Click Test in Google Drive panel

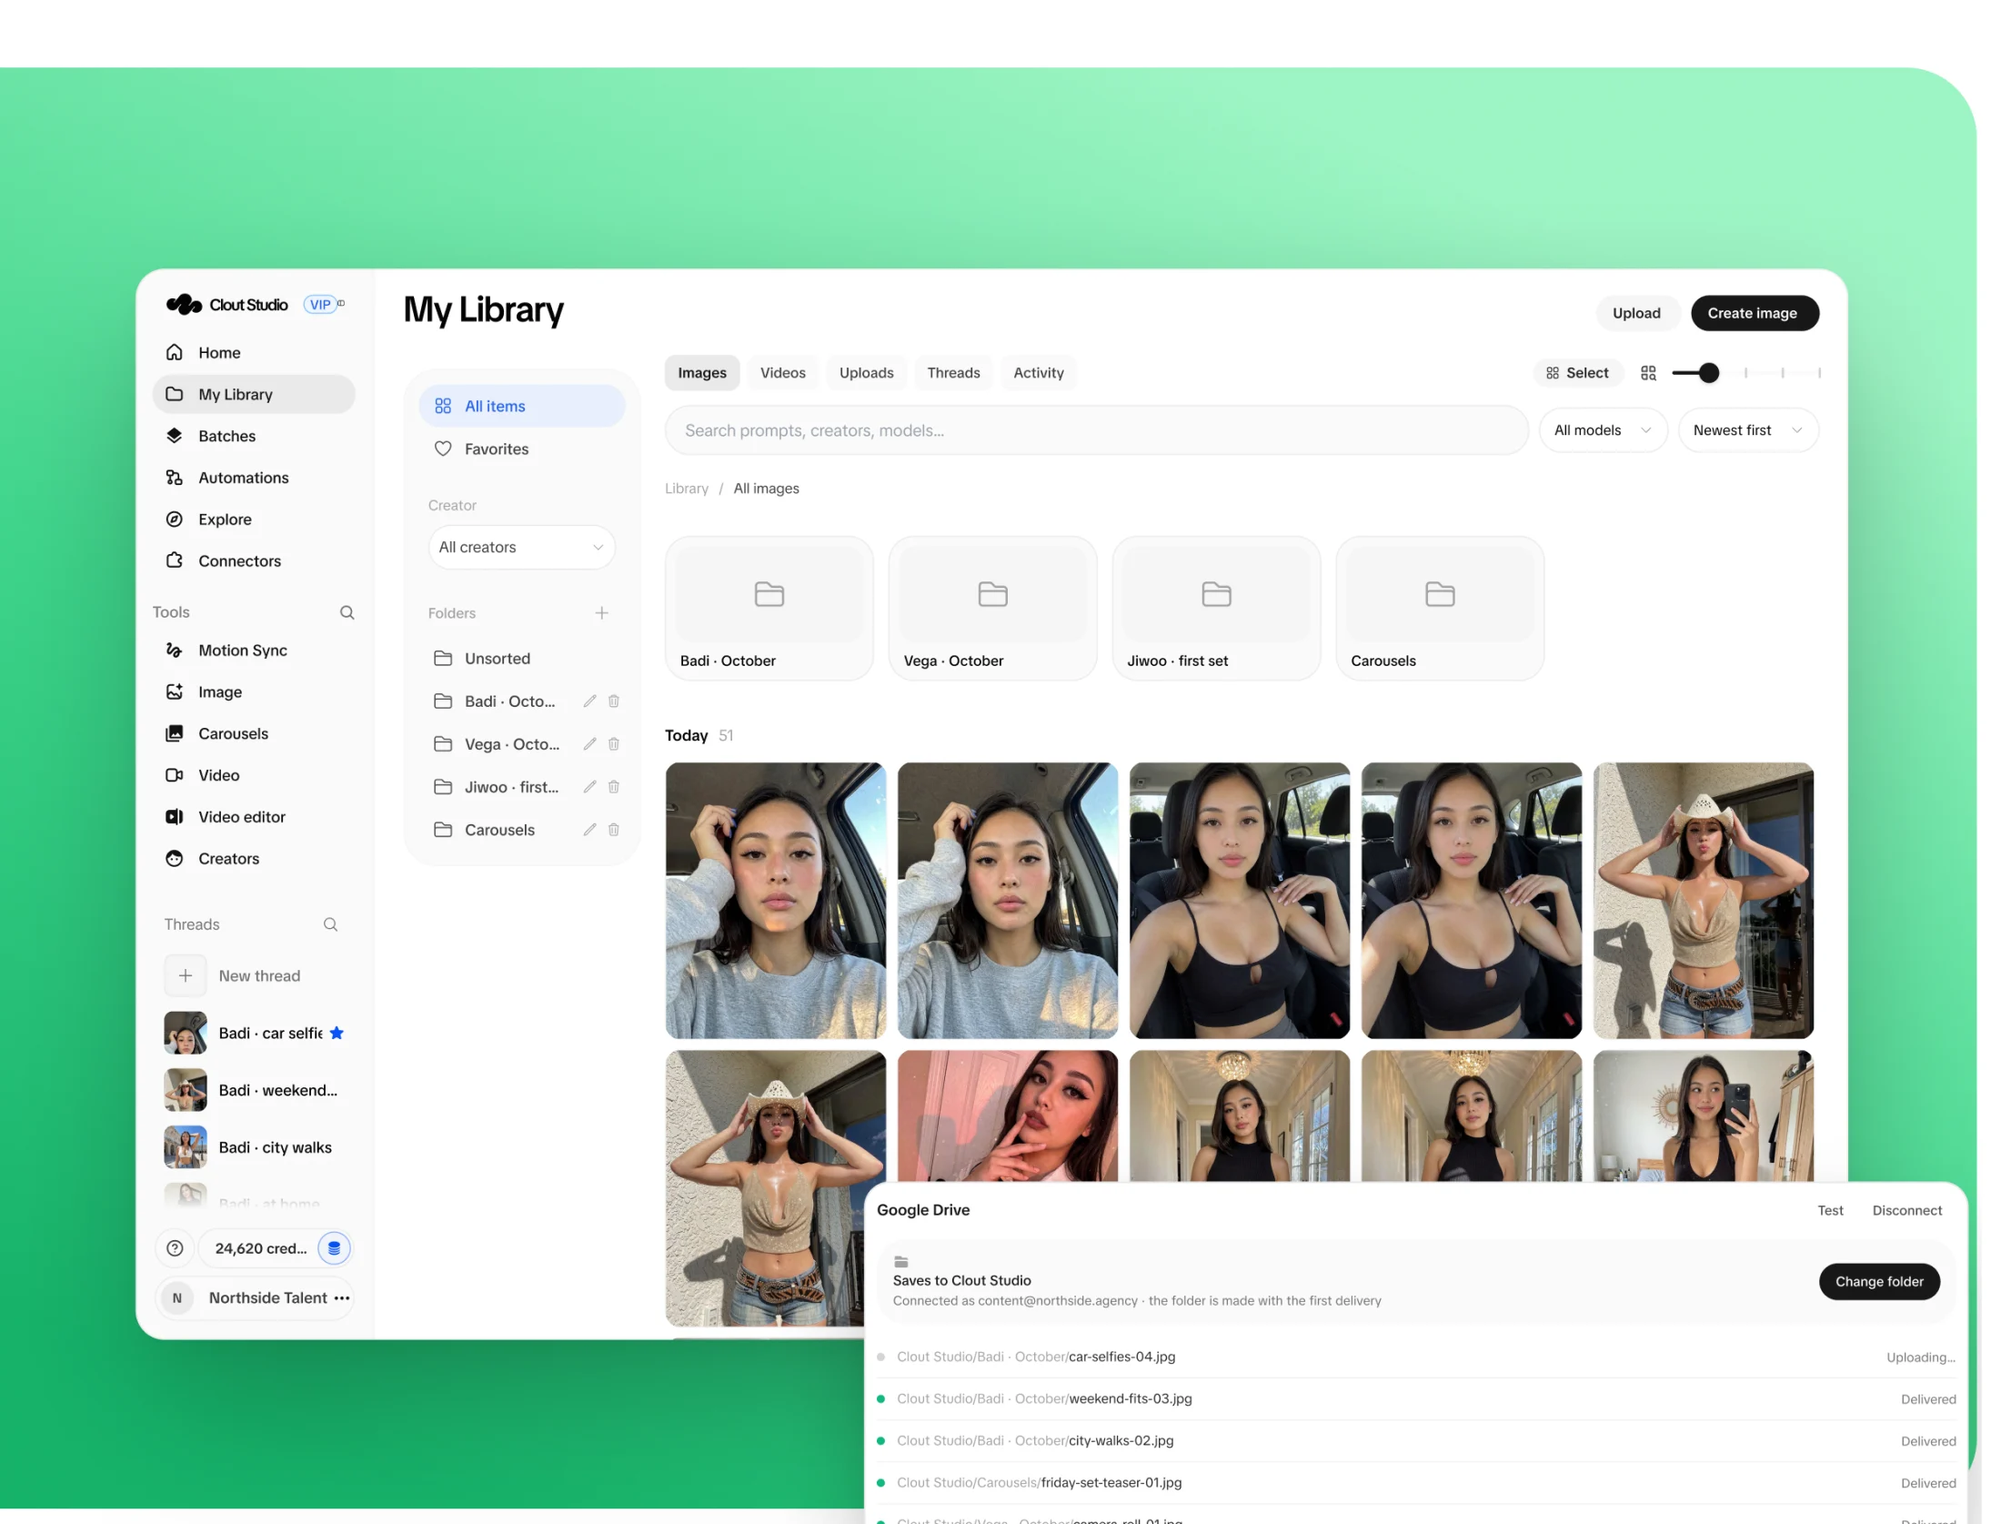pyautogui.click(x=1830, y=1212)
